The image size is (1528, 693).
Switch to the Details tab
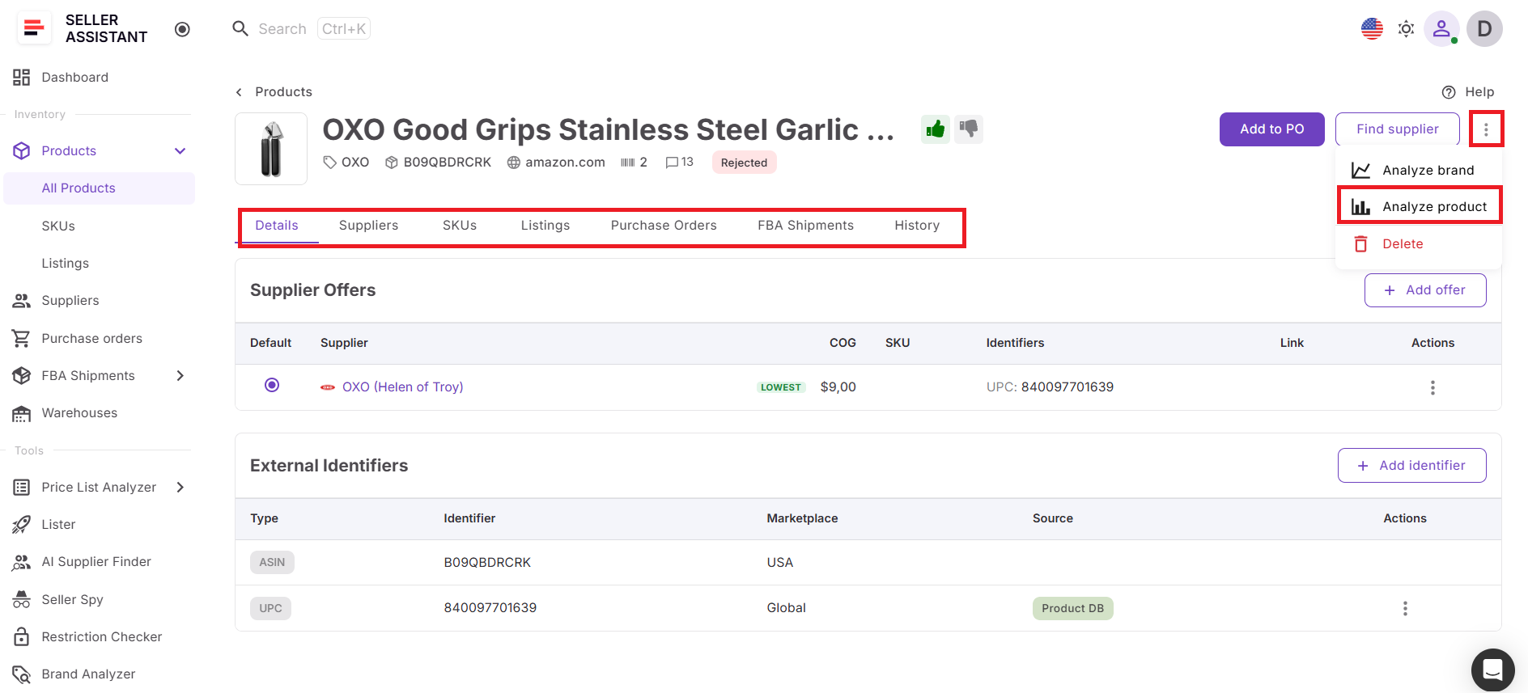point(277,226)
